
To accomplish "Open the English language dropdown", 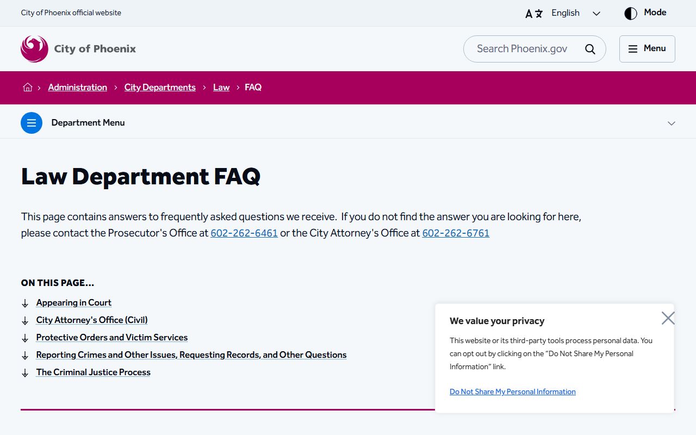I will [576, 13].
